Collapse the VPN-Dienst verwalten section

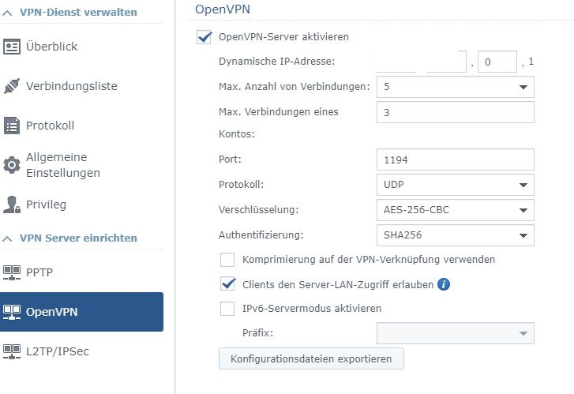[x=8, y=12]
